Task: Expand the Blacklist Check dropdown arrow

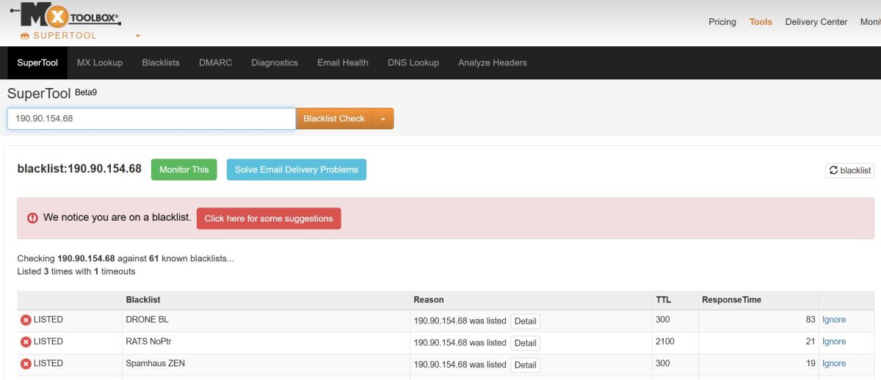Action: tap(383, 118)
